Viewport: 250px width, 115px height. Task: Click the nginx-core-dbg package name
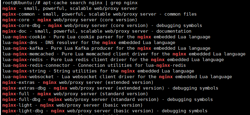pyautogui.click(x=21, y=26)
